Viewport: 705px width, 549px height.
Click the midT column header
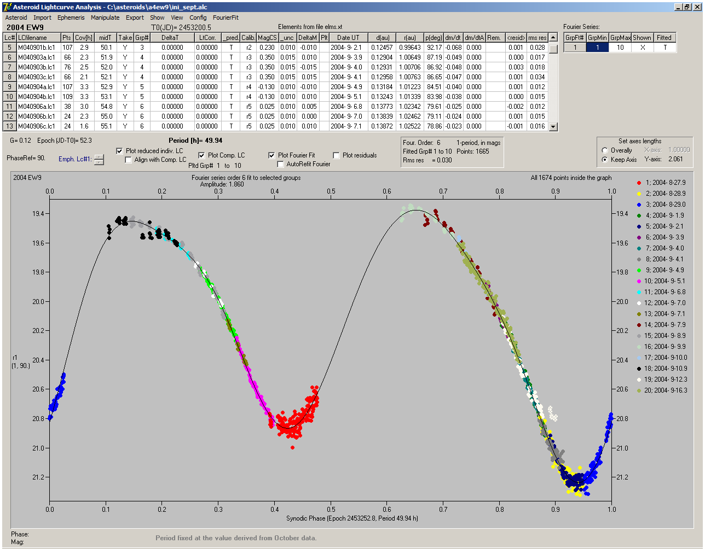tap(106, 38)
